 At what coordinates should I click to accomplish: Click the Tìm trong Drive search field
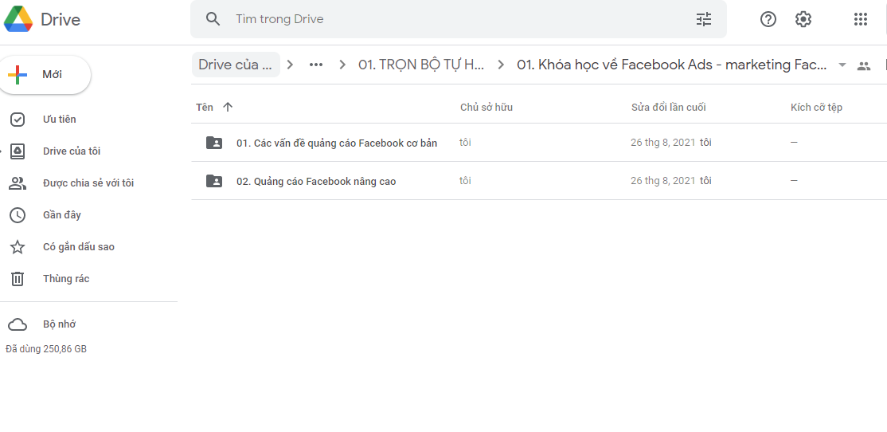[458, 19]
